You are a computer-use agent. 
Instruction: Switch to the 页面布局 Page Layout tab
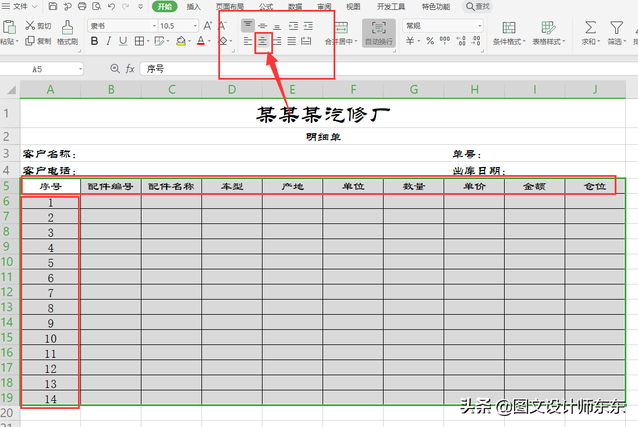pos(230,6)
